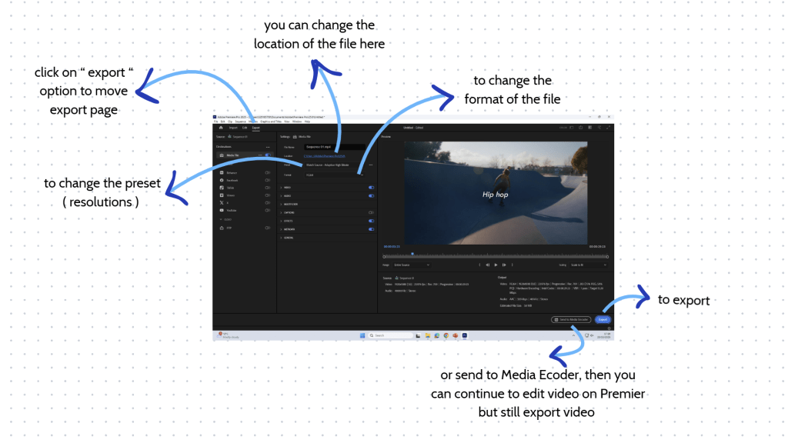Viewport: 788px width, 443px height.
Task: Click the blue playhead on the preview scrubber
Action: (x=412, y=254)
